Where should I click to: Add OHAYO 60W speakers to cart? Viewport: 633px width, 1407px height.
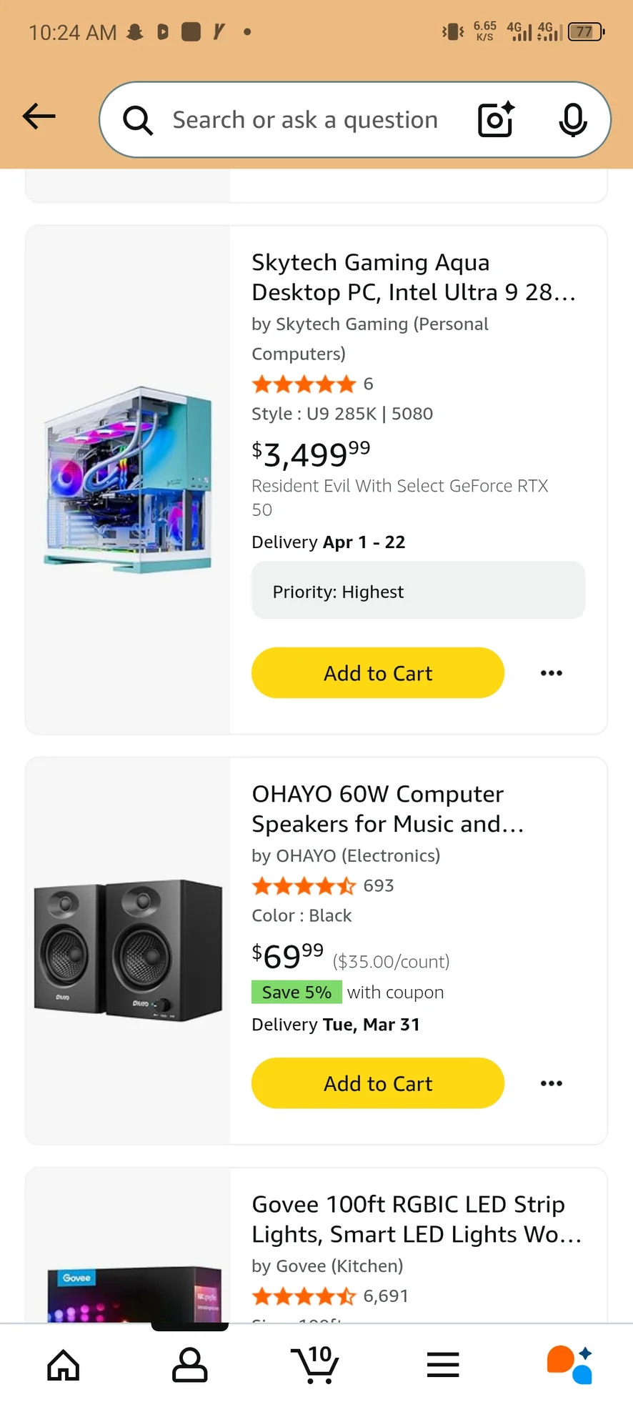378,1083
